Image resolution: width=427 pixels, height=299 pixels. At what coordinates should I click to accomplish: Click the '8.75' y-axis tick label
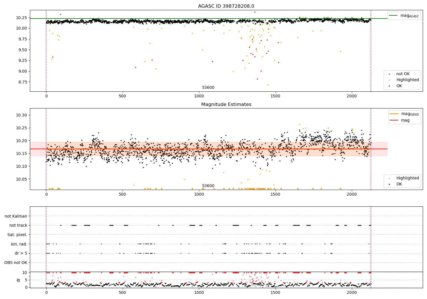click(x=23, y=82)
